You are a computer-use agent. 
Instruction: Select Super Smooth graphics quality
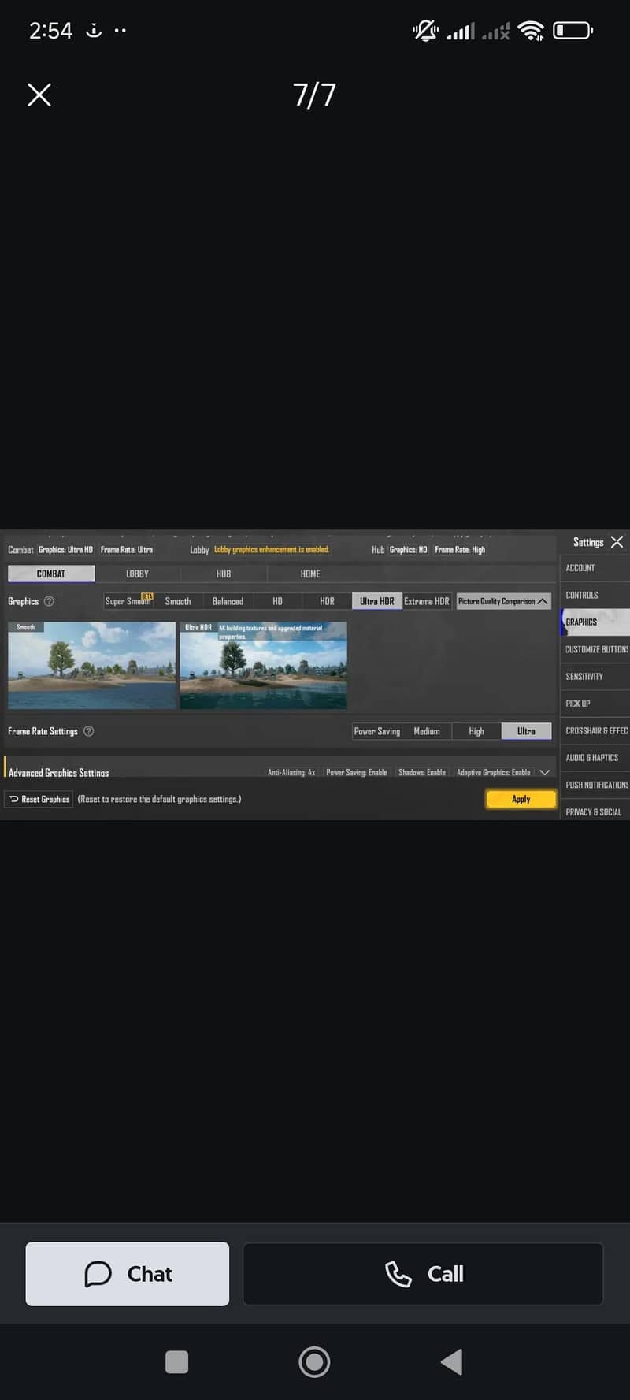(x=128, y=601)
